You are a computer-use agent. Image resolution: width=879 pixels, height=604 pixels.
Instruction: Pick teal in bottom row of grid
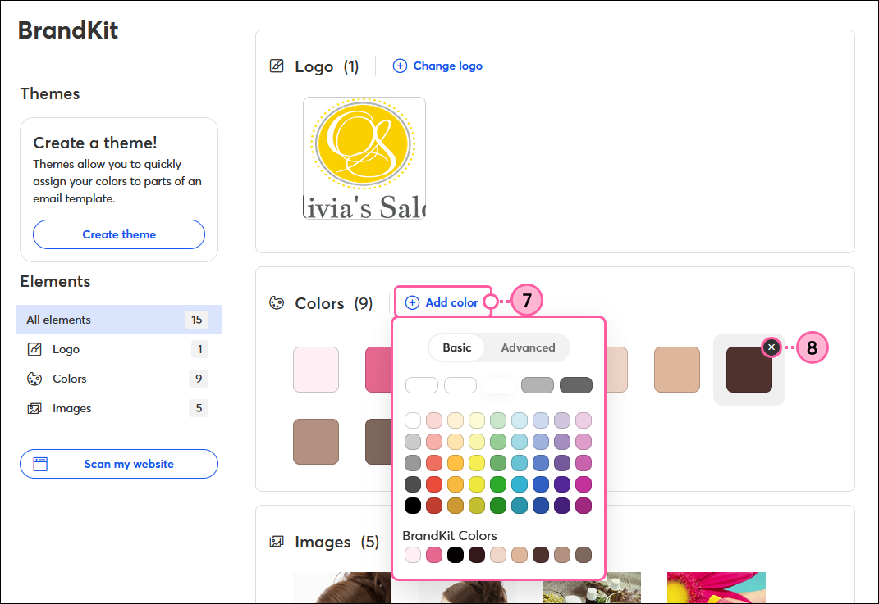(519, 506)
